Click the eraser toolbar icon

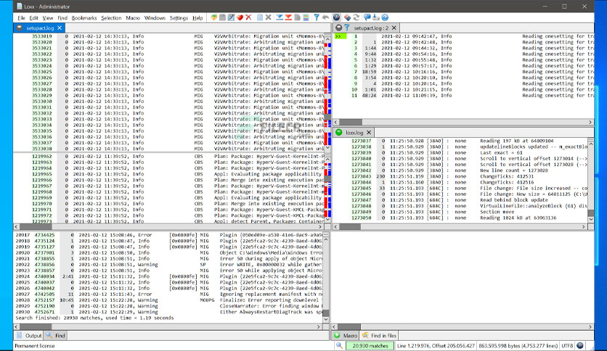point(347,17)
